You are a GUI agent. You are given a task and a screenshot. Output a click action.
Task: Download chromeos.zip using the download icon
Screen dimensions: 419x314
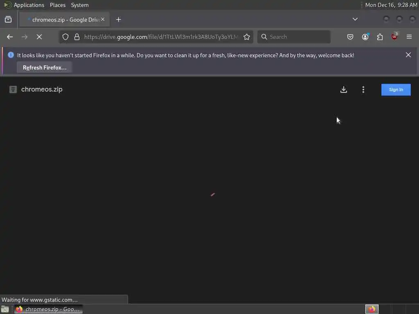(344, 90)
